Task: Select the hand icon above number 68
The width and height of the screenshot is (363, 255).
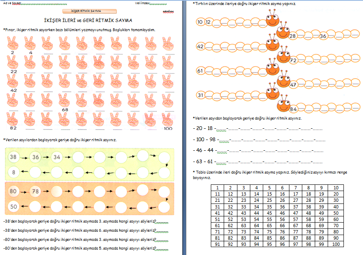Action: (64, 100)
